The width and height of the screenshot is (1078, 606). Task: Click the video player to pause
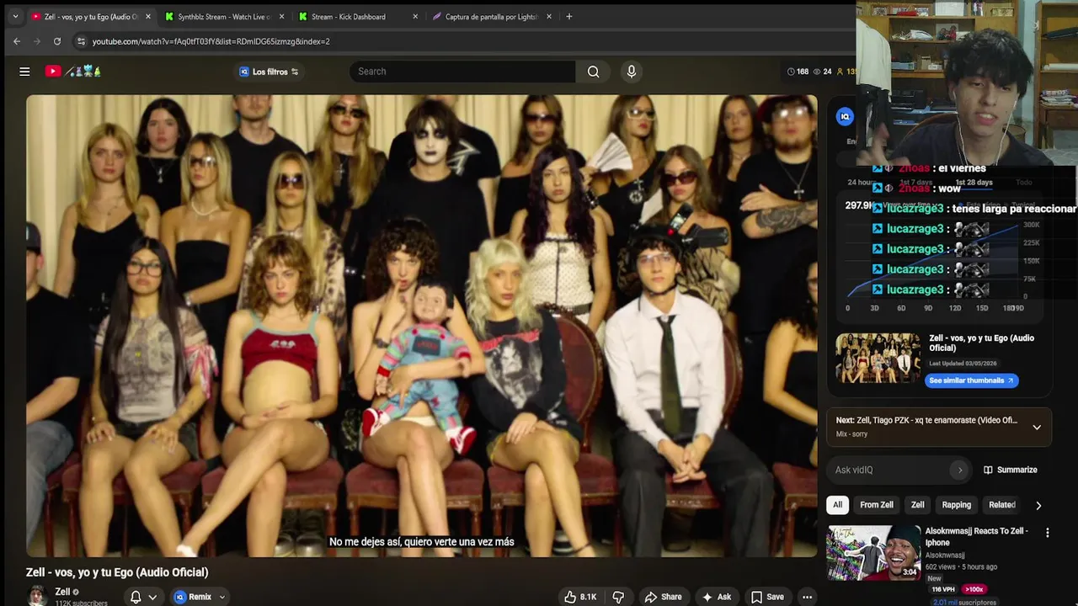[421, 326]
